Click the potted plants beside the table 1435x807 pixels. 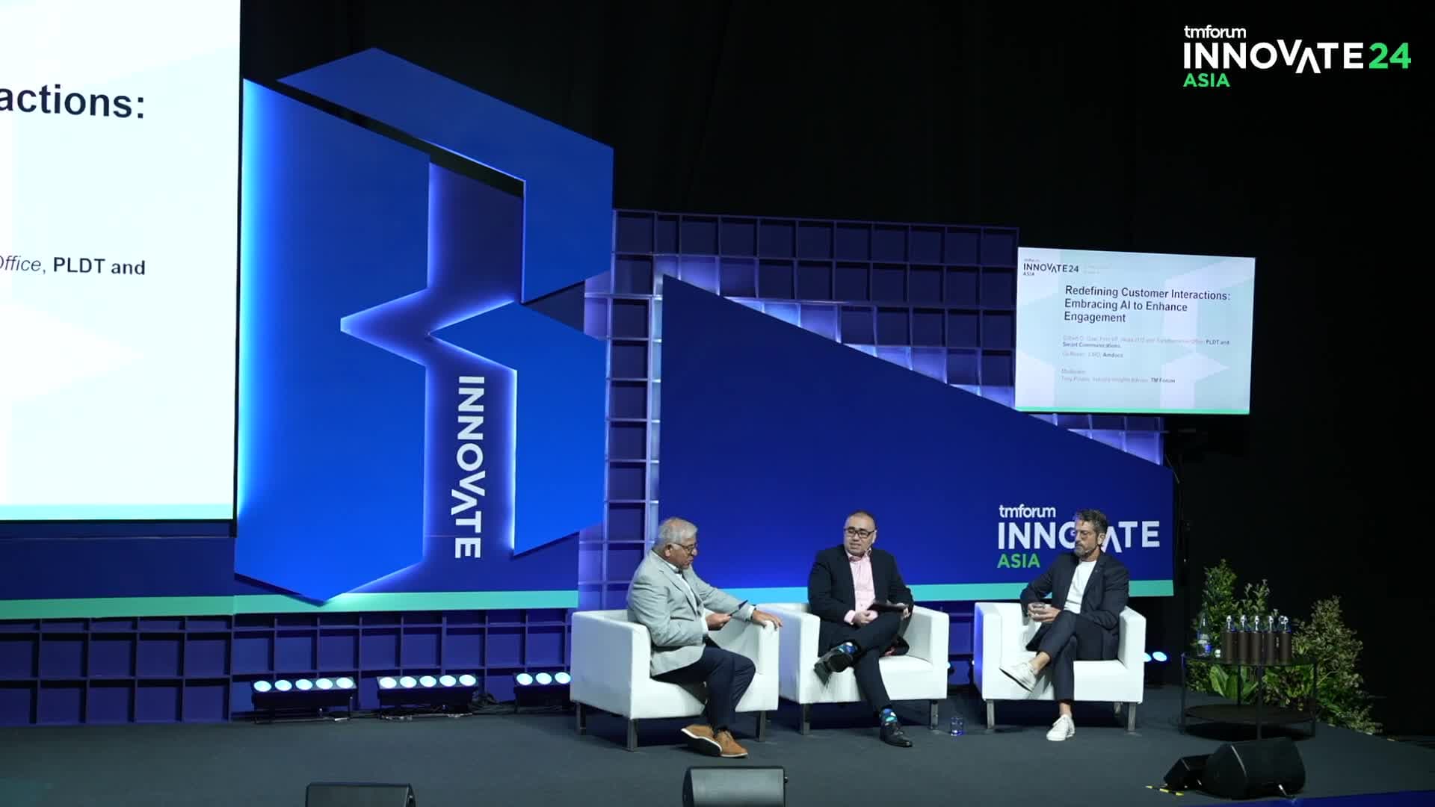(x=1338, y=658)
